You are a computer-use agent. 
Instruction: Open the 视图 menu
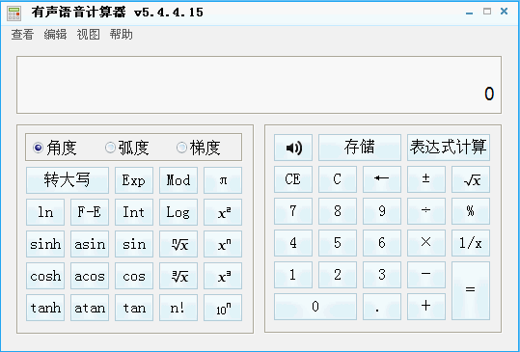point(88,35)
